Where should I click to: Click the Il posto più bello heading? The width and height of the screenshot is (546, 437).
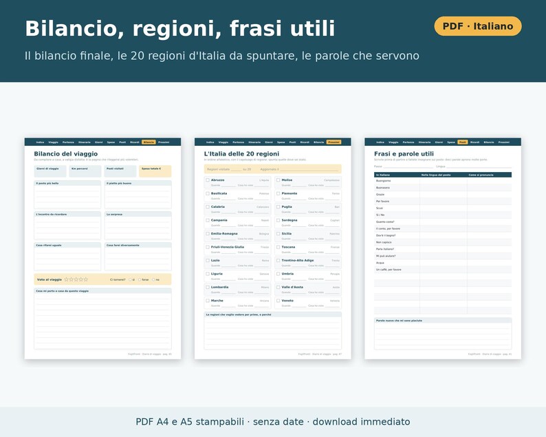(47, 183)
